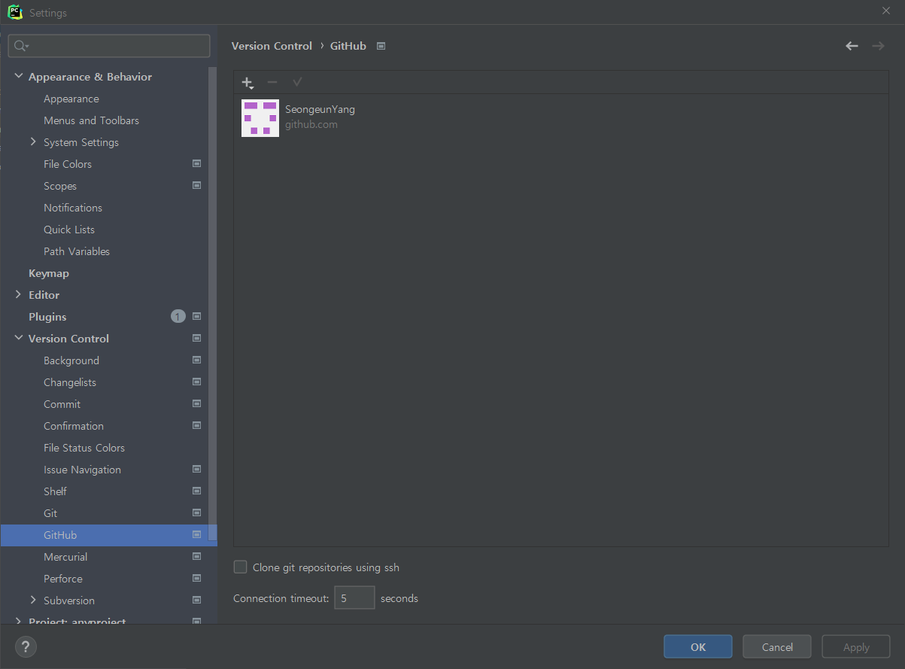905x669 pixels.
Task: Click the update count badge on Plugins
Action: click(x=178, y=317)
